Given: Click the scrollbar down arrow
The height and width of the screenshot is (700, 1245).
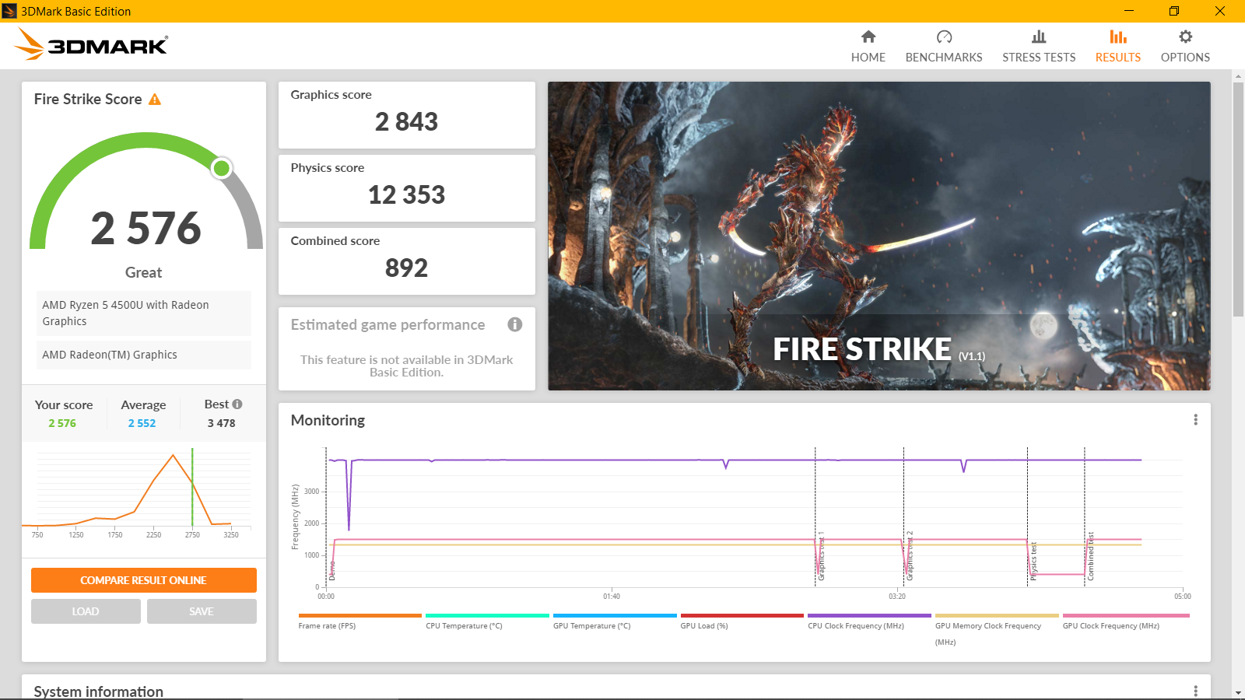Looking at the screenshot, I should tap(1238, 692).
